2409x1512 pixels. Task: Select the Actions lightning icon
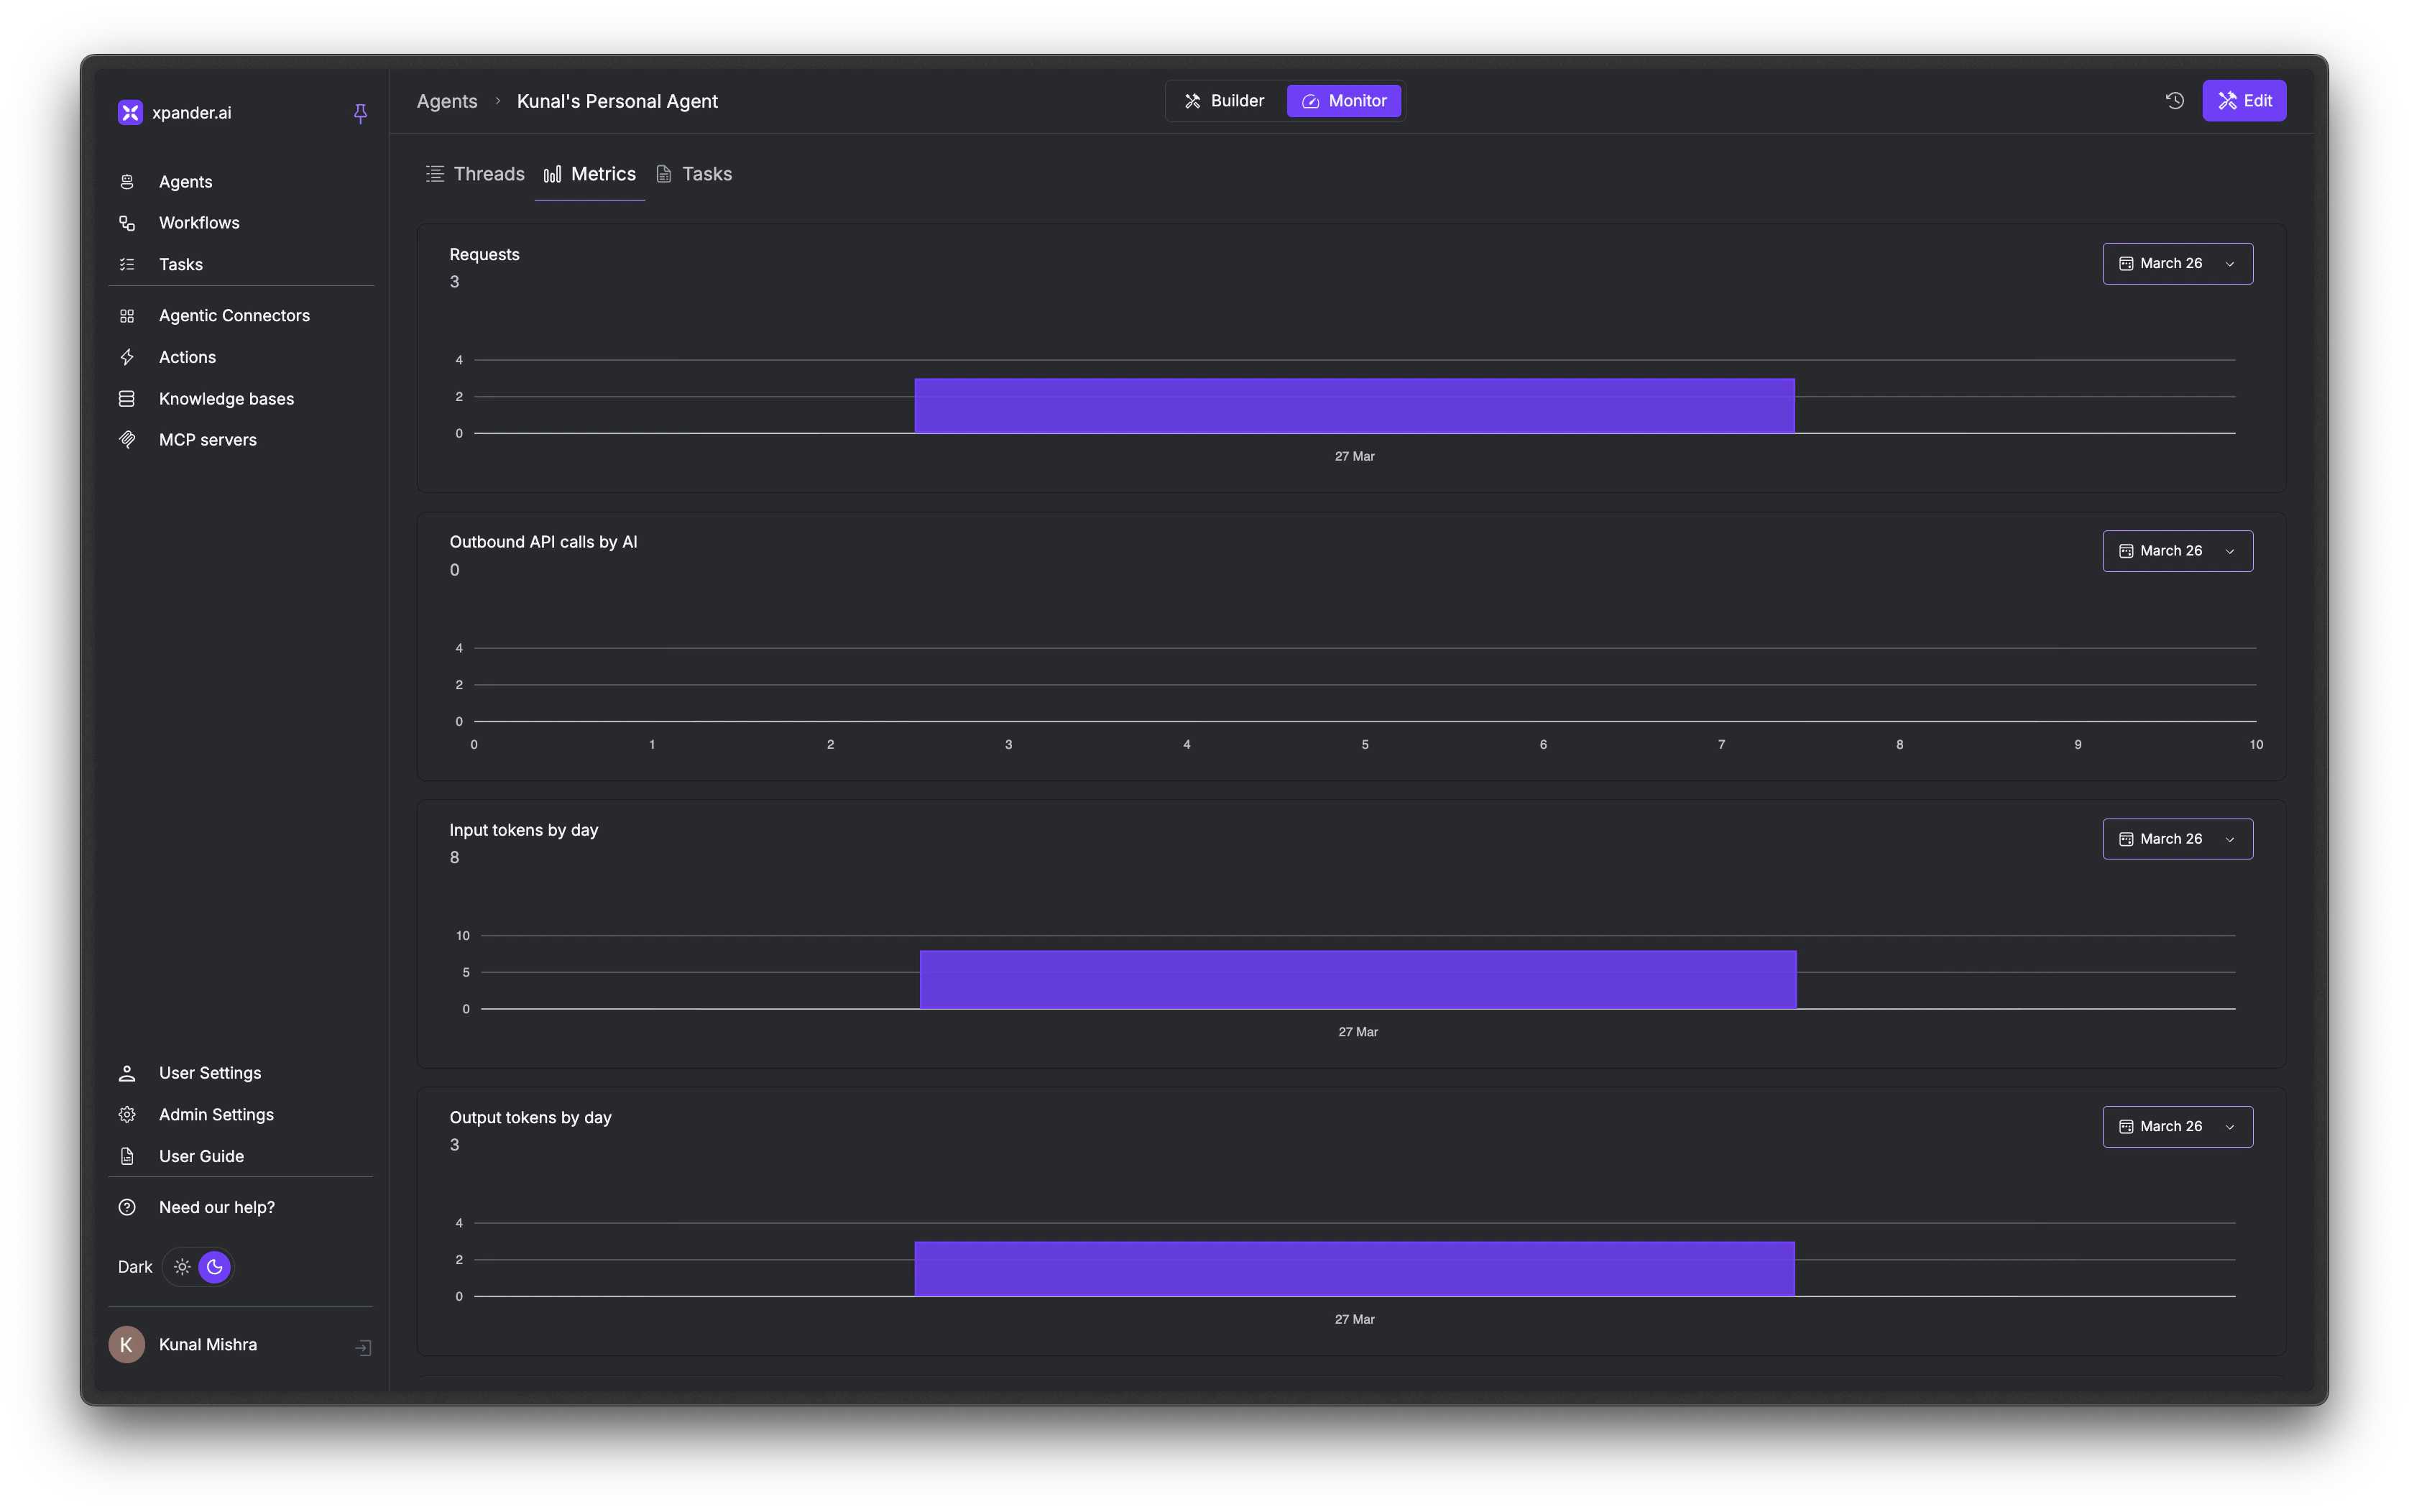pos(127,356)
